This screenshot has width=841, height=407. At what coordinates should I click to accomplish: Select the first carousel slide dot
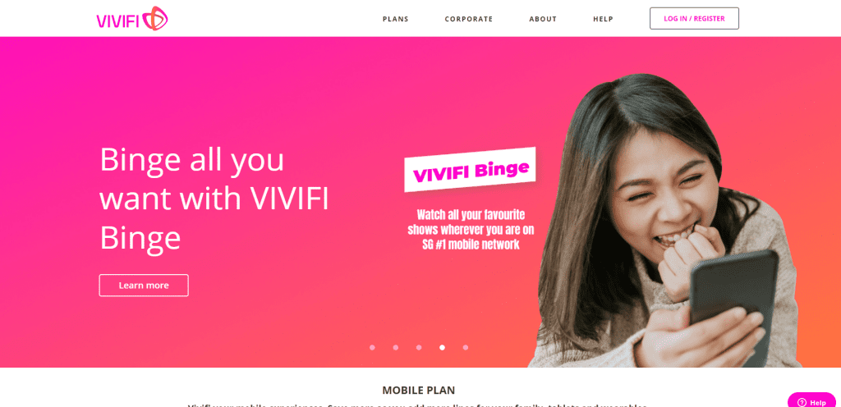tap(372, 348)
